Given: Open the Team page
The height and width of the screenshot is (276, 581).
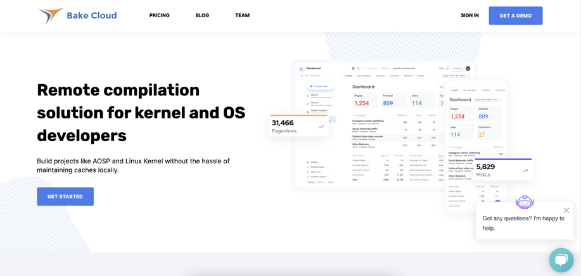Looking at the screenshot, I should coord(242,15).
